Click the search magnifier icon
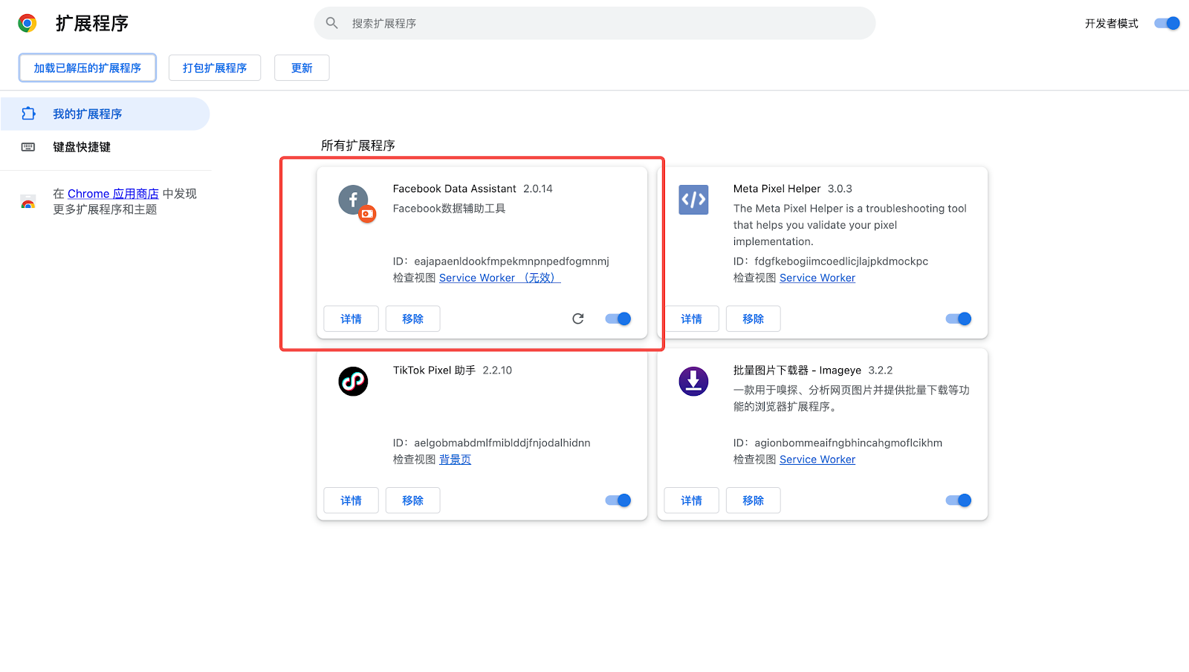Screen dimensions: 1189x672 coord(332,23)
